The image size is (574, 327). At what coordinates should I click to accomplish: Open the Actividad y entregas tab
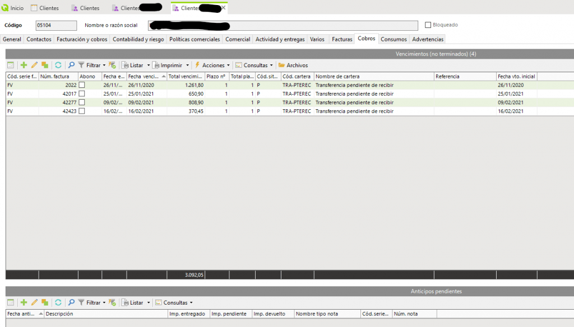tap(280, 39)
